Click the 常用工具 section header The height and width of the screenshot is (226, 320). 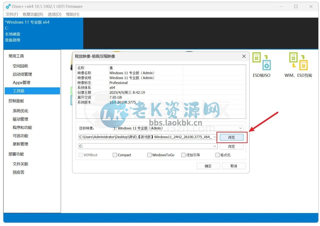coord(16,56)
